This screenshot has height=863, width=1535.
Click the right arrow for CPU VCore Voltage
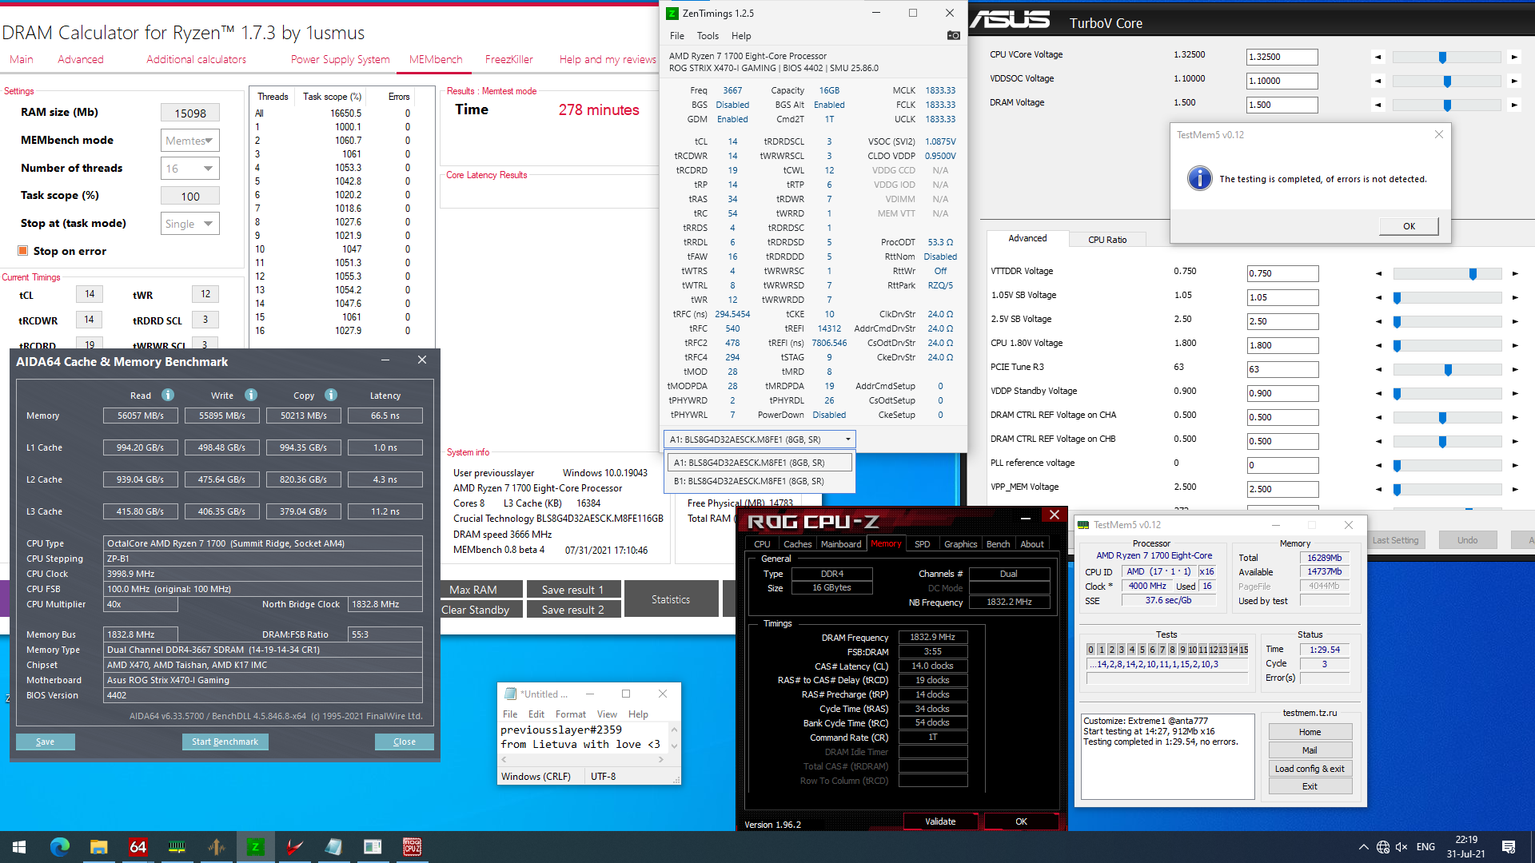pos(1513,58)
